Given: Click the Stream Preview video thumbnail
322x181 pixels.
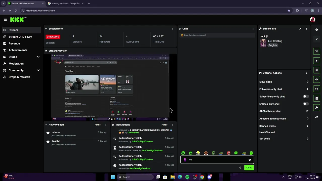Looking at the screenshot, I should pyautogui.click(x=110, y=87).
